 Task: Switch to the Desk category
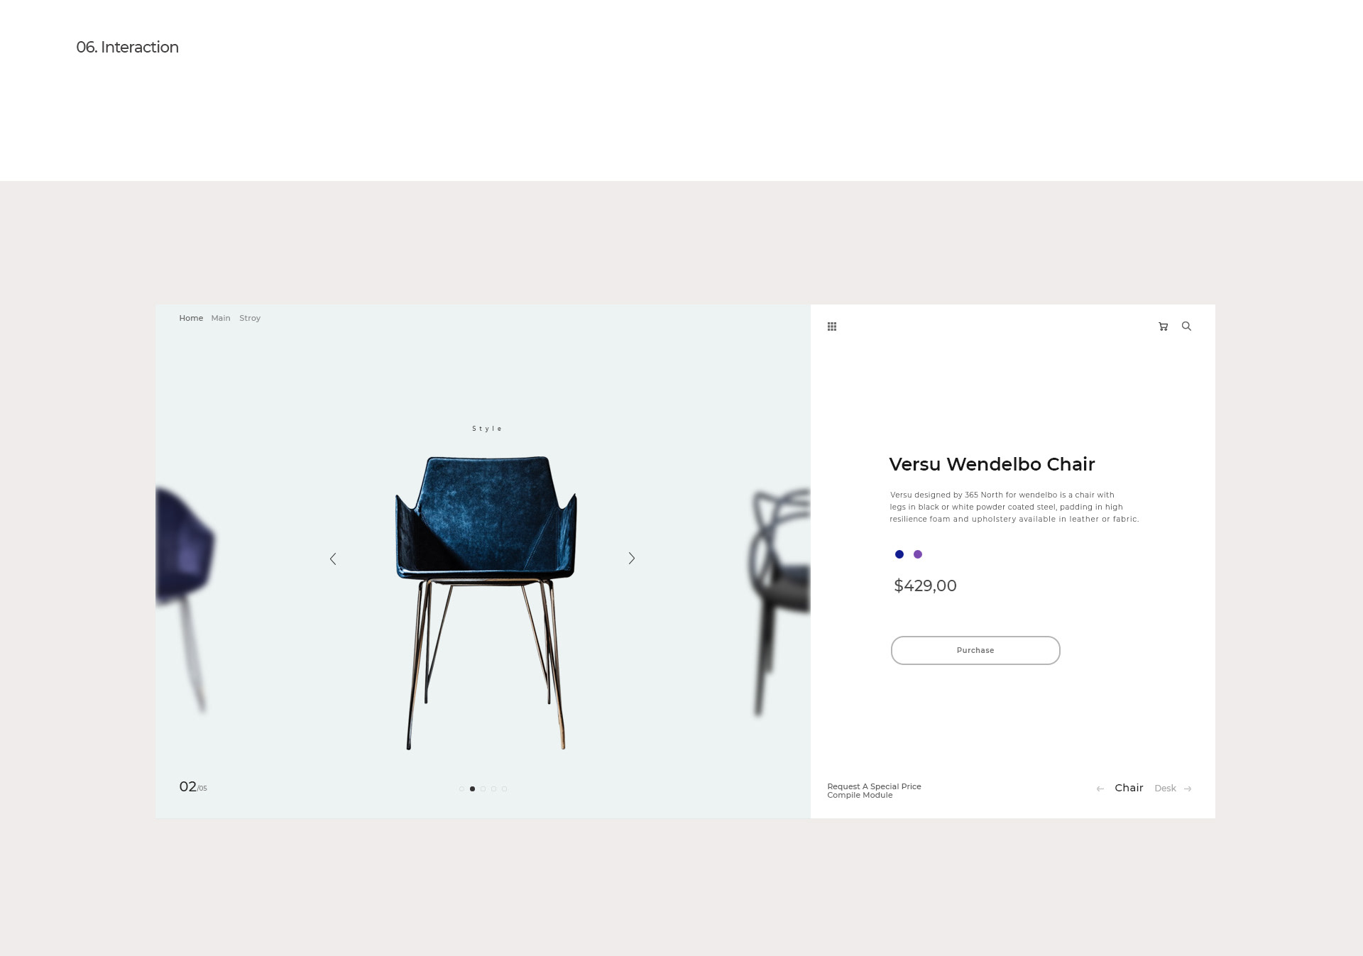point(1165,789)
